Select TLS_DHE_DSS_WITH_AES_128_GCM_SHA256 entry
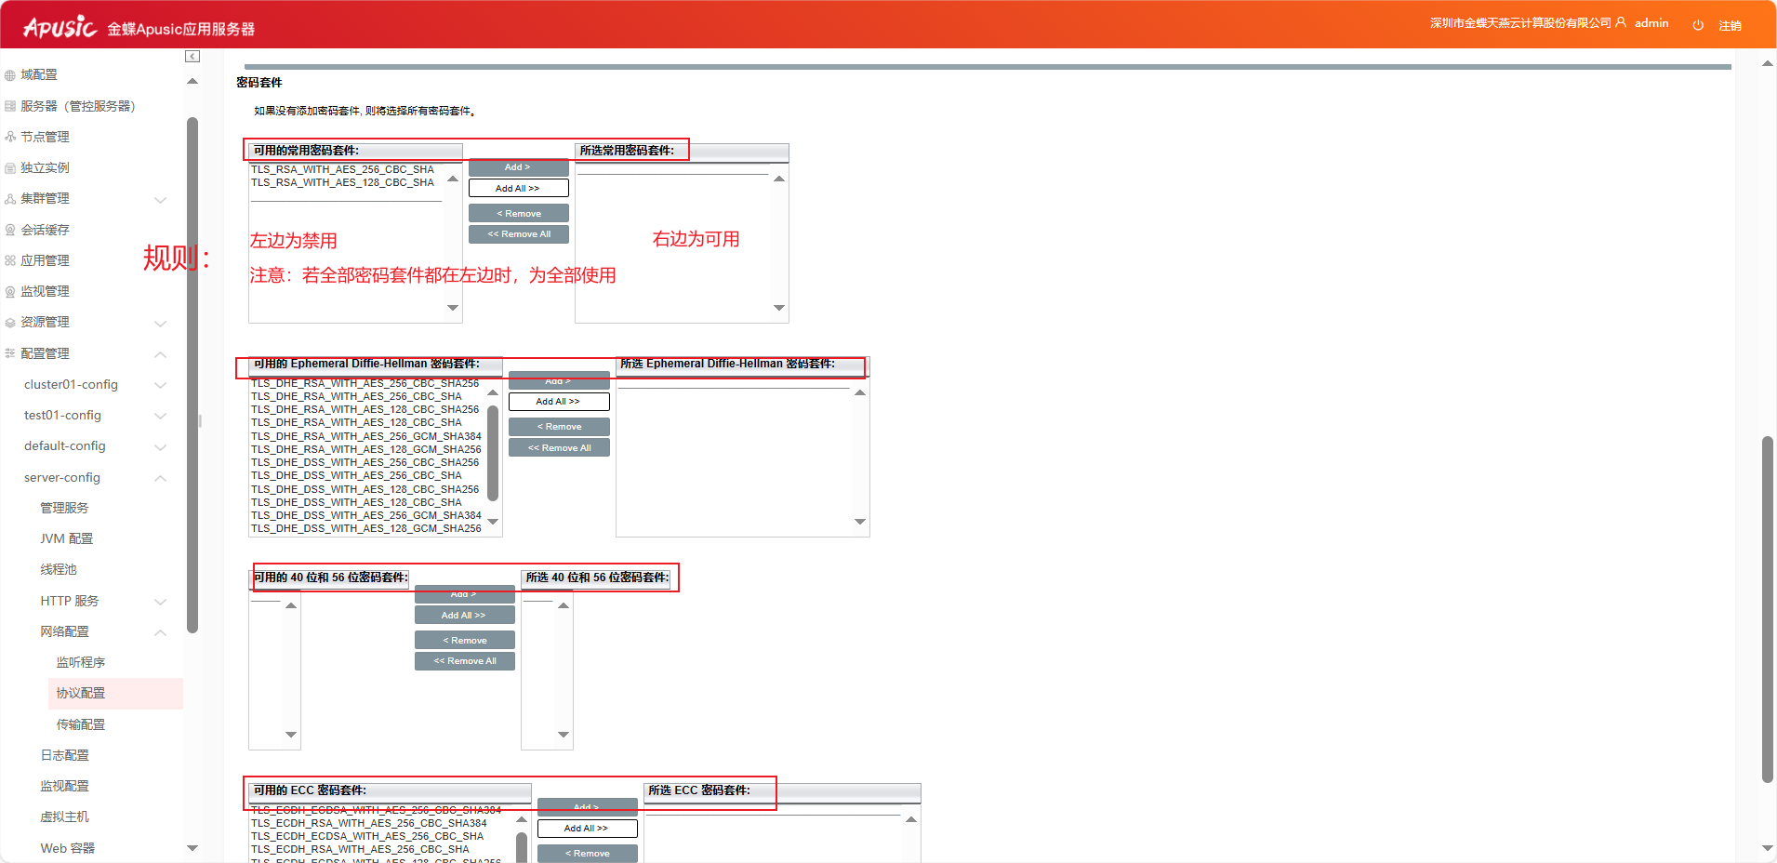The height and width of the screenshot is (863, 1777). (366, 528)
